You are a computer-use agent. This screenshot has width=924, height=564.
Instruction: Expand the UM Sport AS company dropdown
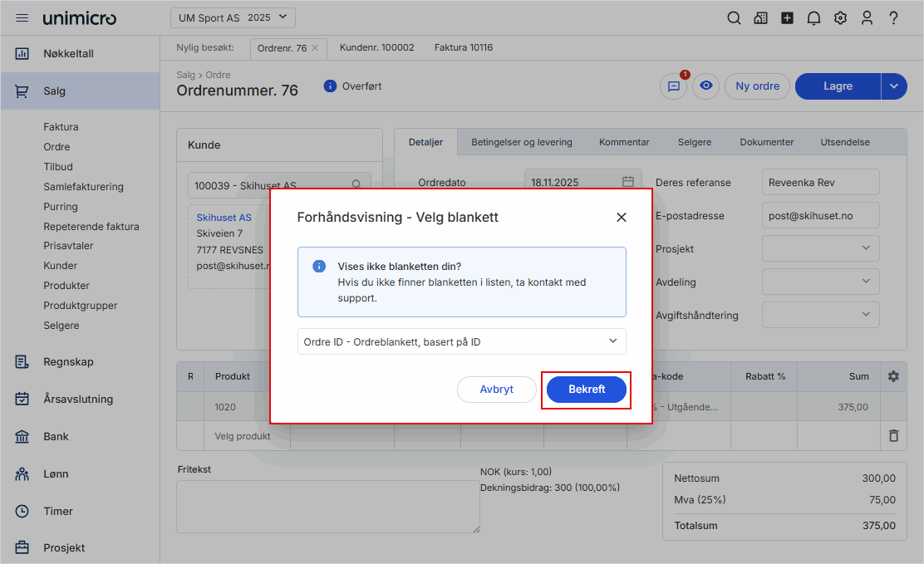tap(233, 17)
